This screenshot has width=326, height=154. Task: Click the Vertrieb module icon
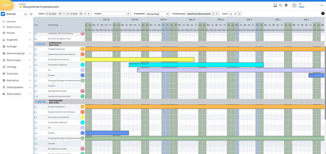pos(3,14)
